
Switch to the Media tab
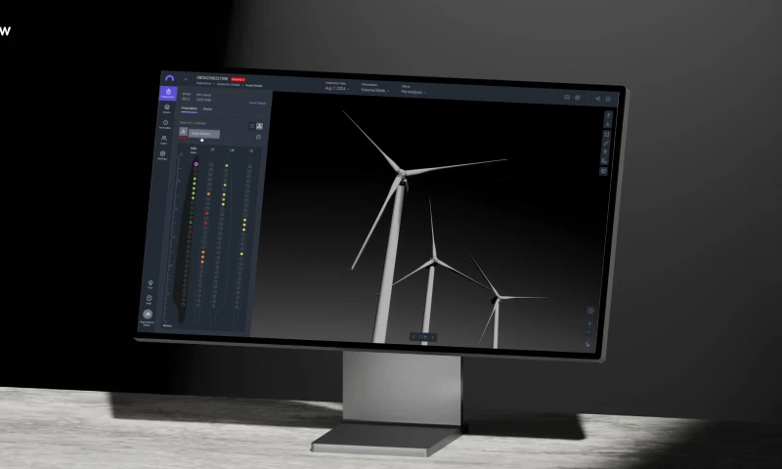point(207,109)
